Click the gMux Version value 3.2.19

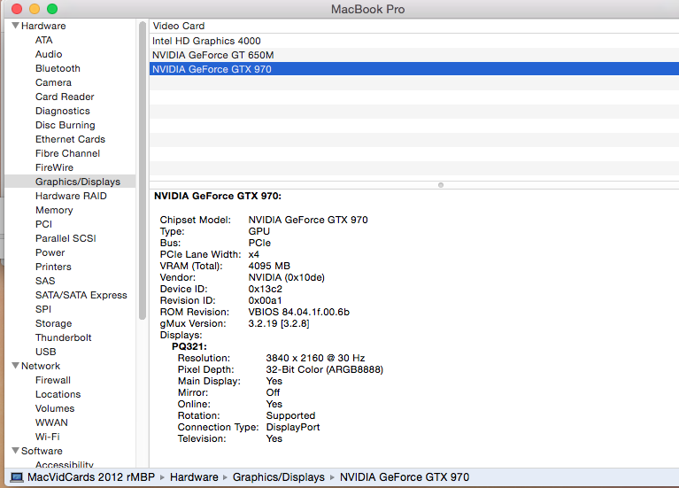279,323
